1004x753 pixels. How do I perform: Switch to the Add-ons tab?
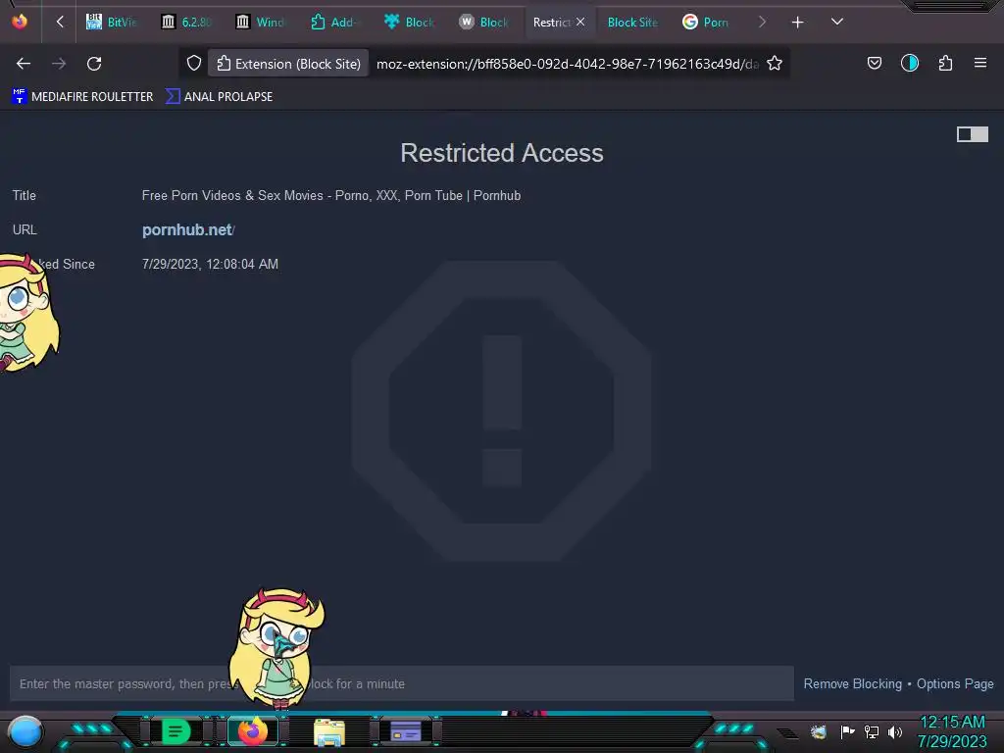point(335,23)
